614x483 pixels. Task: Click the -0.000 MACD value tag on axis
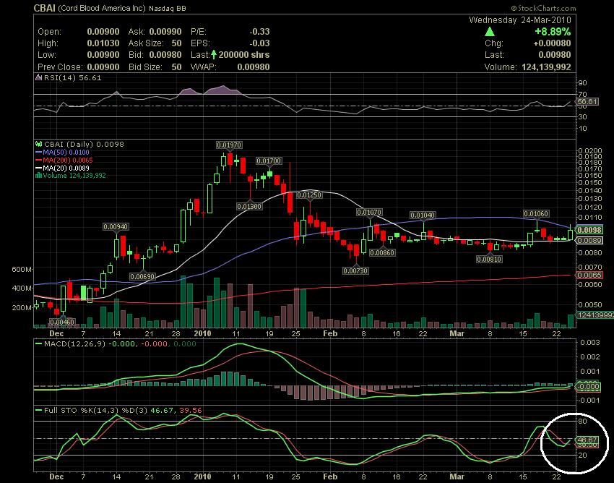pyautogui.click(x=589, y=387)
